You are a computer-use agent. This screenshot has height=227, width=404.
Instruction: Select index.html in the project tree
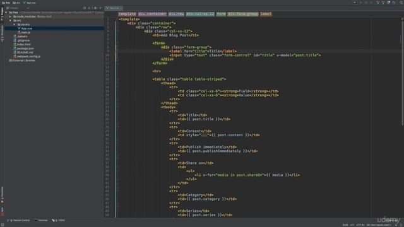coord(24,45)
